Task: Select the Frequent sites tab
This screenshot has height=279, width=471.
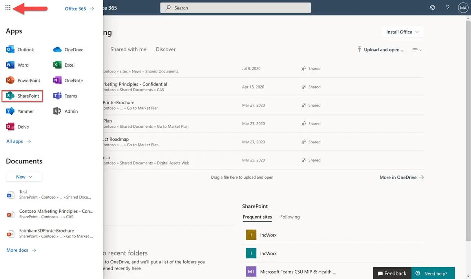Action: [x=257, y=217]
